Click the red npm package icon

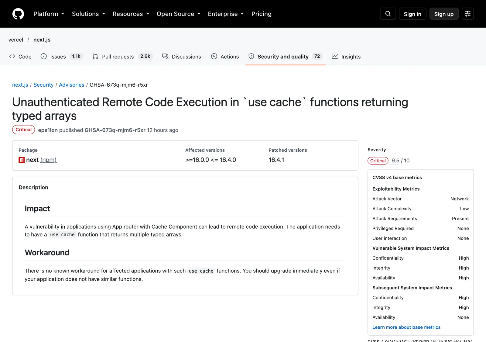[22, 160]
